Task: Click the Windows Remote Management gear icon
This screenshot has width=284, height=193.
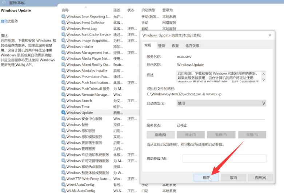Action: click(x=63, y=95)
